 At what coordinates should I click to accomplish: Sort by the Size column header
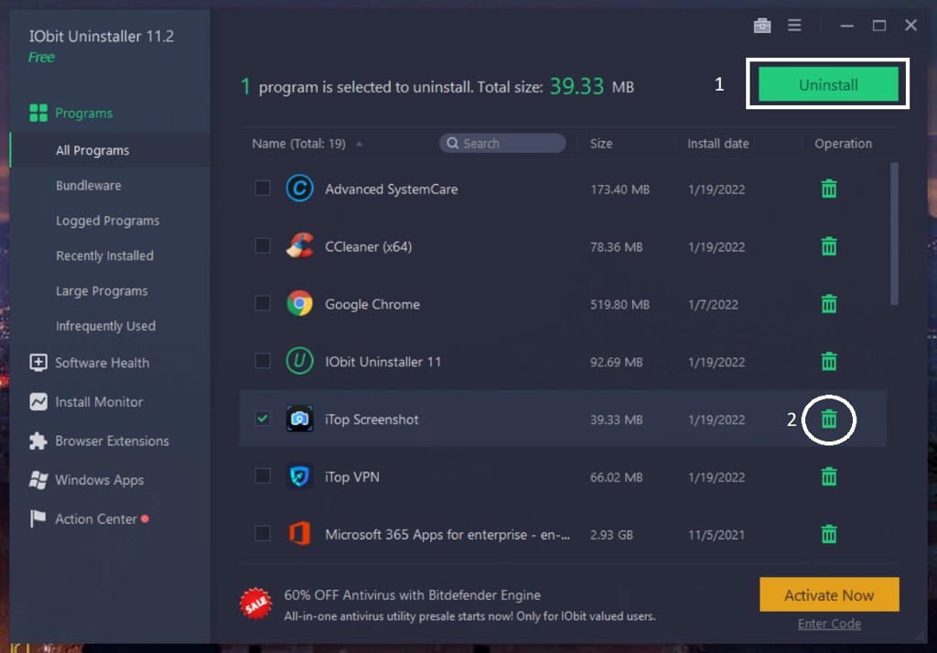tap(601, 144)
